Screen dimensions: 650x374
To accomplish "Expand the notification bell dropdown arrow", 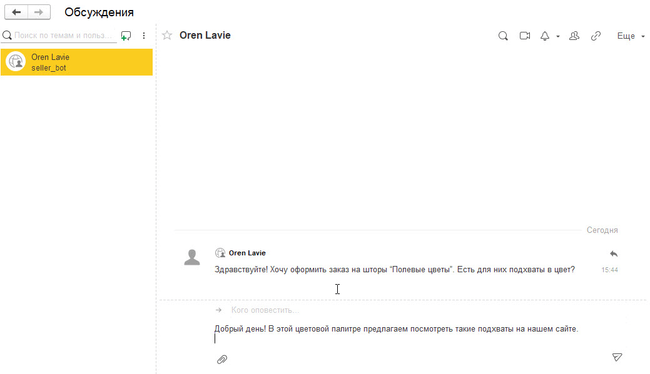I will (558, 36).
